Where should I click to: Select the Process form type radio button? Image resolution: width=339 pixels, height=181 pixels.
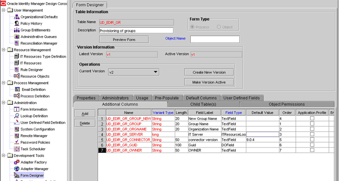(x=192, y=27)
